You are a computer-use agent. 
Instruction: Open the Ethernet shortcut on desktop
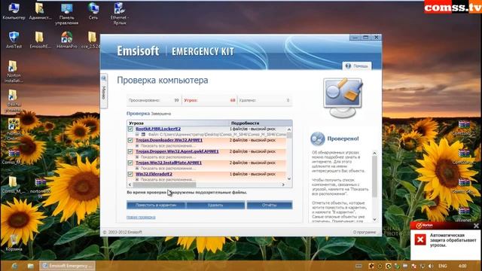119,14
